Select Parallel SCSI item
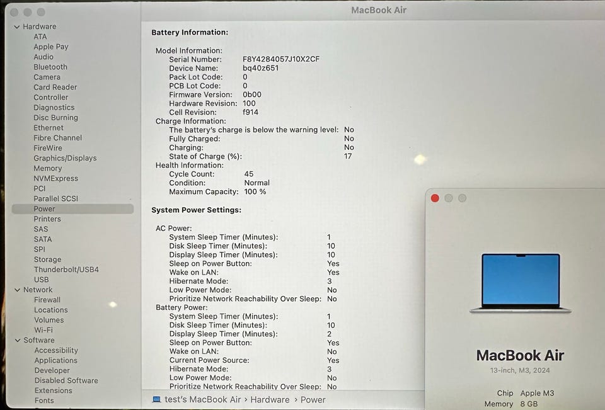Viewport: 605px width, 410px height. [x=55, y=198]
